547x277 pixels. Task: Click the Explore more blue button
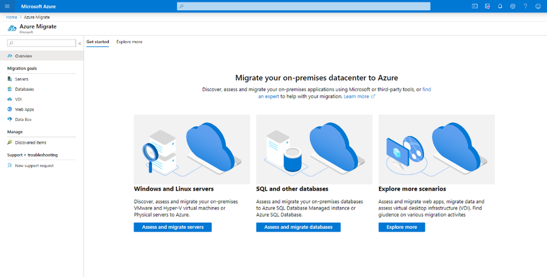point(401,227)
